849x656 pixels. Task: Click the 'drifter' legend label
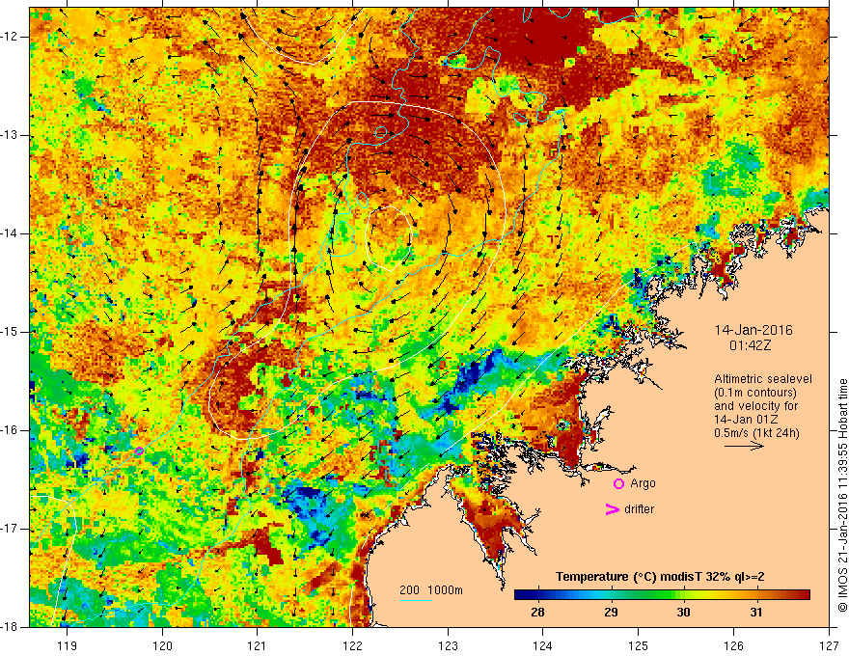click(x=639, y=509)
